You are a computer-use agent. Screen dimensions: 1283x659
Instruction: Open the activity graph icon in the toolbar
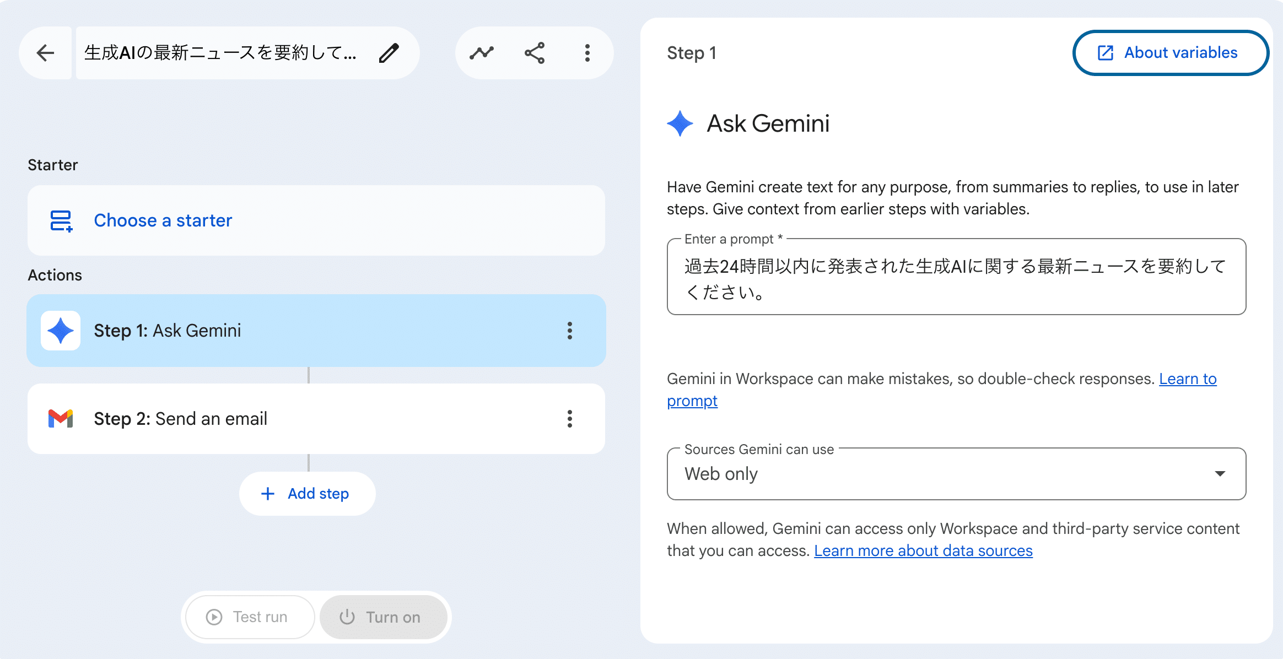coord(481,53)
